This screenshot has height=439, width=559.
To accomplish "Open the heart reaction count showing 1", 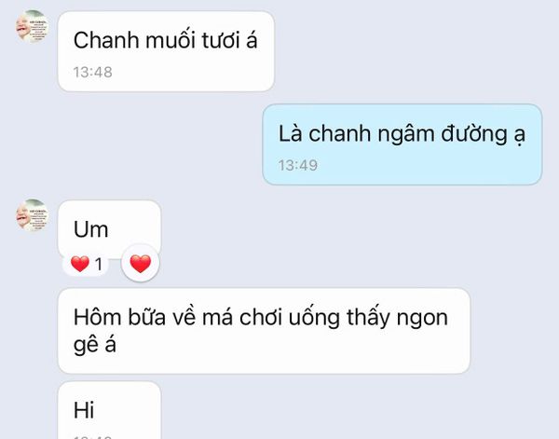I will pyautogui.click(x=86, y=265).
